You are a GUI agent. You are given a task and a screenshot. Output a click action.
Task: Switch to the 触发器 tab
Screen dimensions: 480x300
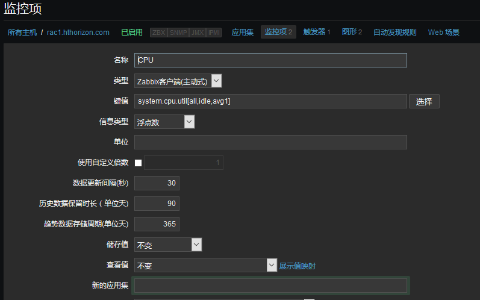tap(317, 32)
